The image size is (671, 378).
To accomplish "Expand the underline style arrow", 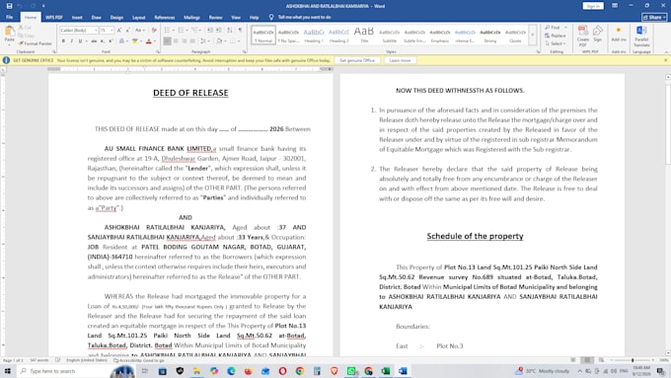I will click(86, 41).
